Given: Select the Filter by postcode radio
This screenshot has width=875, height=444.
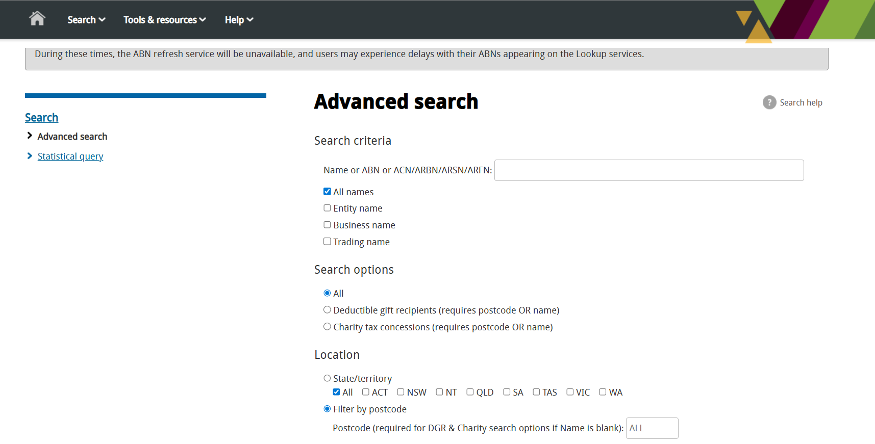Looking at the screenshot, I should tap(327, 409).
